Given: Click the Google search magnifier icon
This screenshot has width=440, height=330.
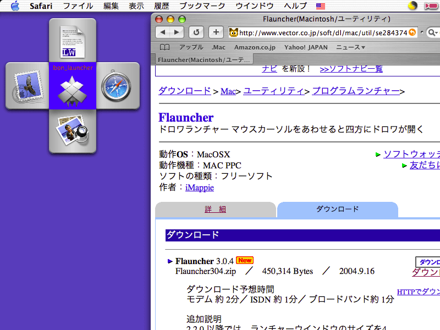Looking at the screenshot, I should (x=432, y=32).
